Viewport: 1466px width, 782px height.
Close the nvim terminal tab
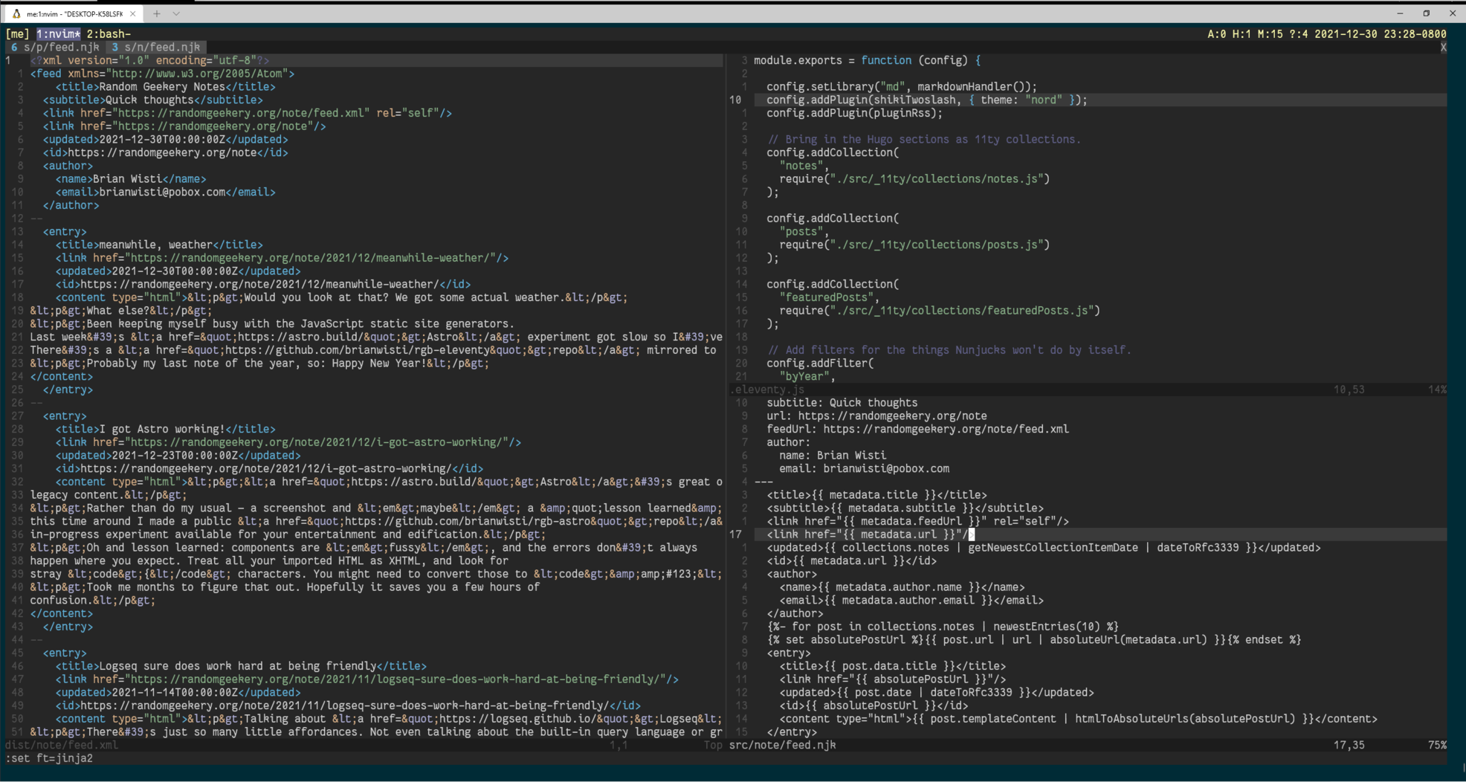(x=132, y=13)
